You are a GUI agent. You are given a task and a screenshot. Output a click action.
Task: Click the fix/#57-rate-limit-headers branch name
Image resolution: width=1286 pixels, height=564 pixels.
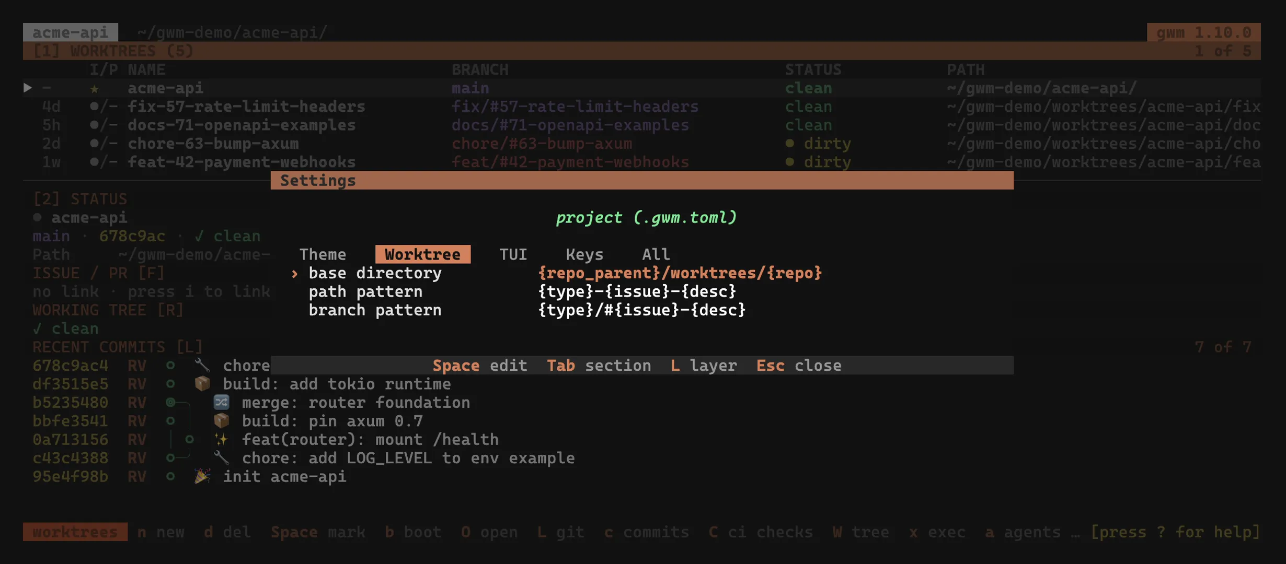pos(575,107)
